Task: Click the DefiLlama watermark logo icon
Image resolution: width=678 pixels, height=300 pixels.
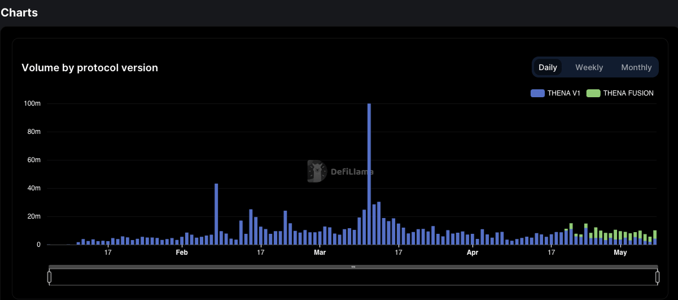Action: pyautogui.click(x=317, y=171)
